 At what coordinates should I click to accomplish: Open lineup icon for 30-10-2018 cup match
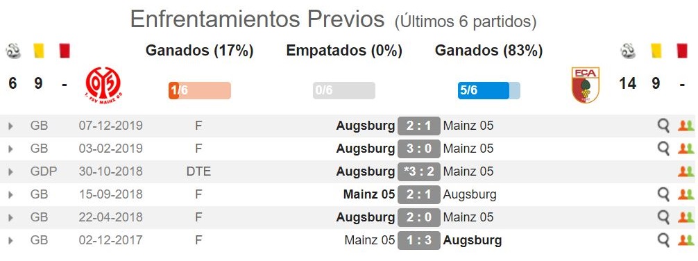[x=686, y=171]
